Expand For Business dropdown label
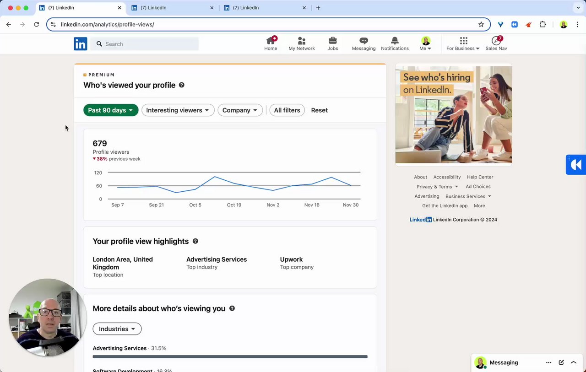The width and height of the screenshot is (586, 372). point(463,49)
